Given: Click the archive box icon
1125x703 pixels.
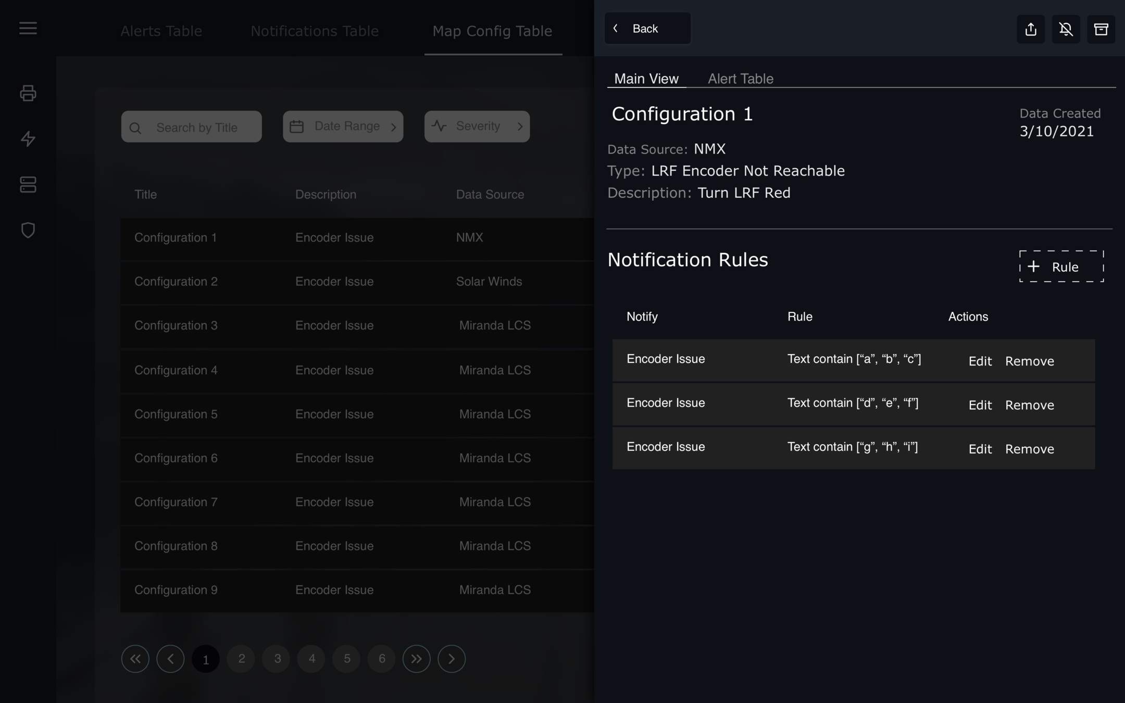Looking at the screenshot, I should [x=1101, y=29].
